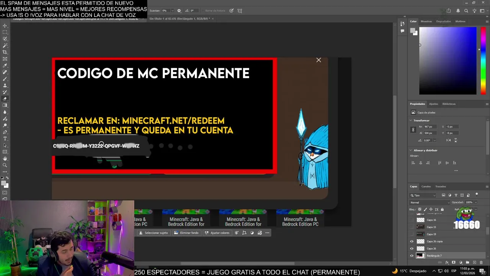Screen dimensions: 490x276
Task: Pick a shade in the color field
Action: click(448, 61)
